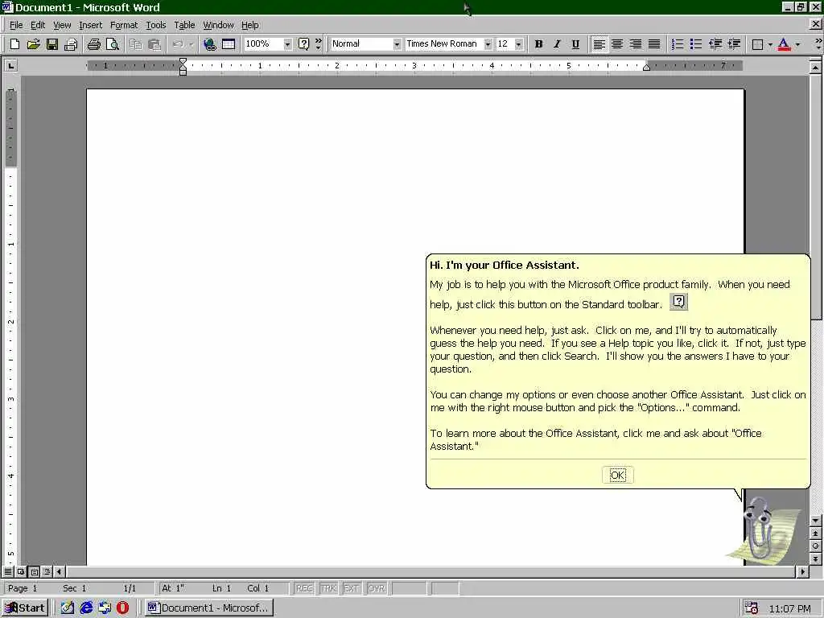Save the document with floppy icon
824x618 pixels.
(52, 44)
